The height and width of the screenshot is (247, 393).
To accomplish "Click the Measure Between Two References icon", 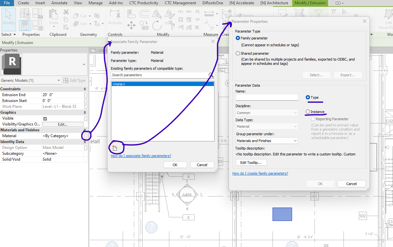I will point(209,14).
